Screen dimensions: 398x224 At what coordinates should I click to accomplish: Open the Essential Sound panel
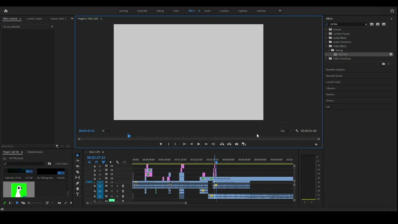click(334, 76)
